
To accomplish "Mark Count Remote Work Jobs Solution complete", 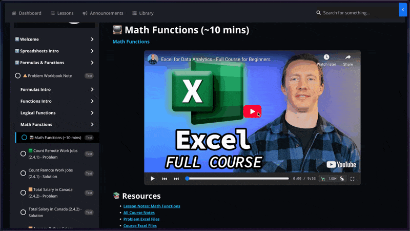I will tap(23, 173).
